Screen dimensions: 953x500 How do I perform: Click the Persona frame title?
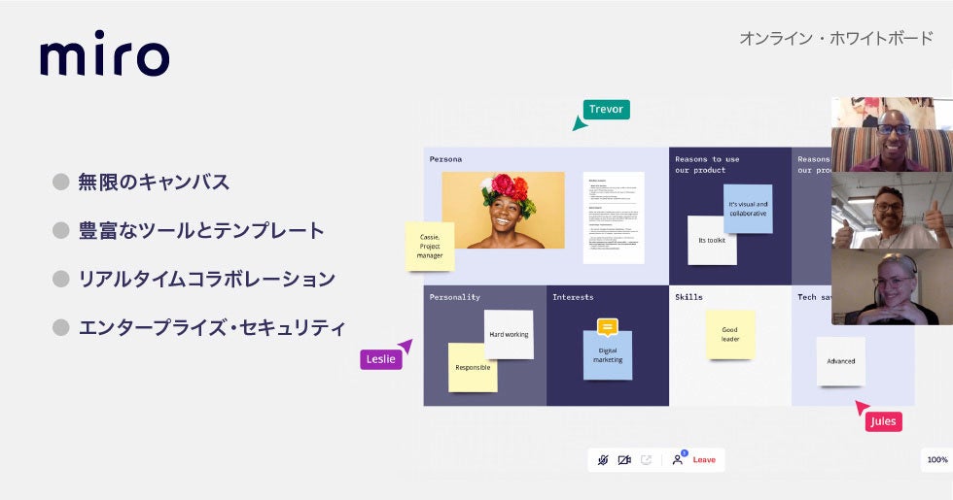tap(445, 159)
